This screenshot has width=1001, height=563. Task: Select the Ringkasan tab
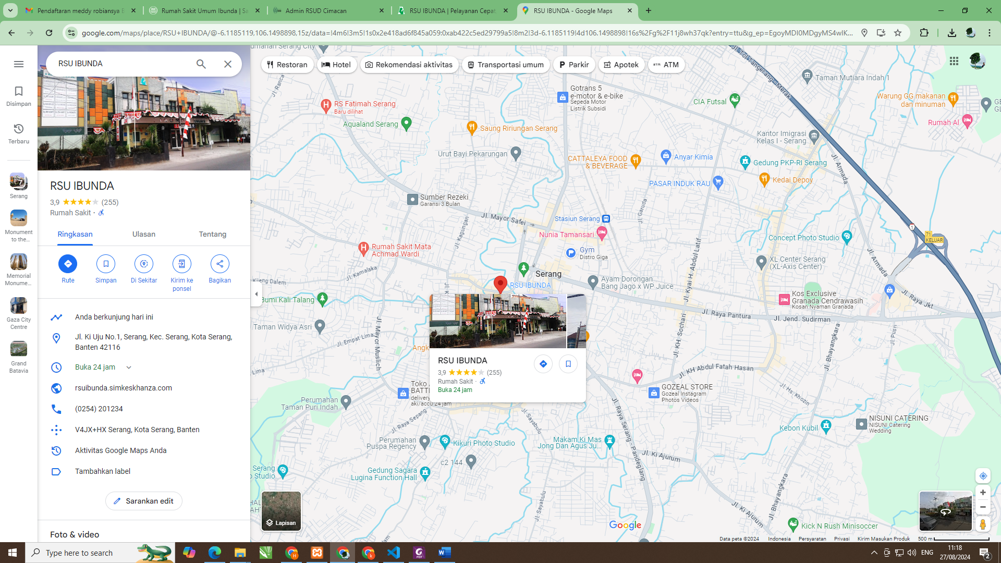click(x=75, y=234)
